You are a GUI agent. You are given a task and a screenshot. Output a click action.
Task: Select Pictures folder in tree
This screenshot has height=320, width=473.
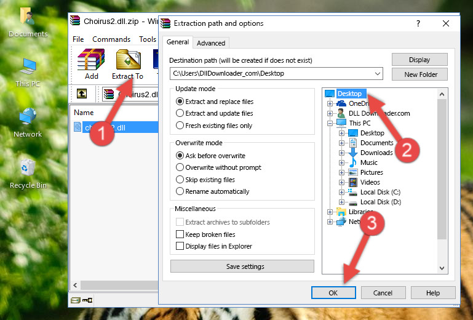(x=372, y=172)
